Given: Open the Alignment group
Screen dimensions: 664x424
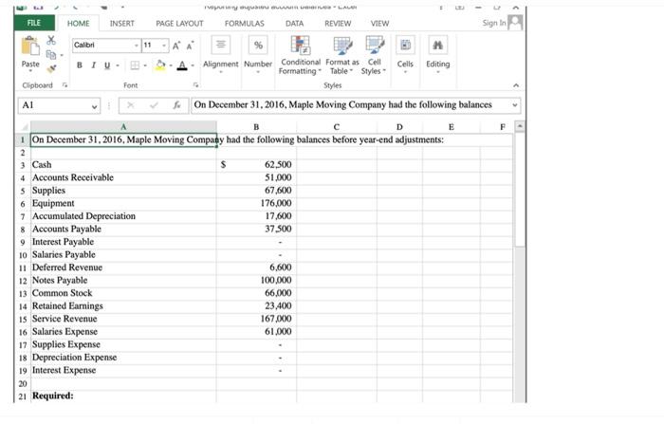Looking at the screenshot, I should click(221, 55).
